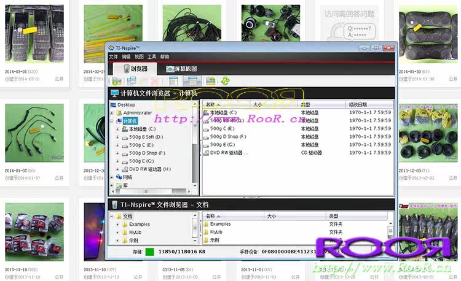Select 示例 in the handheld tree

tap(133, 241)
